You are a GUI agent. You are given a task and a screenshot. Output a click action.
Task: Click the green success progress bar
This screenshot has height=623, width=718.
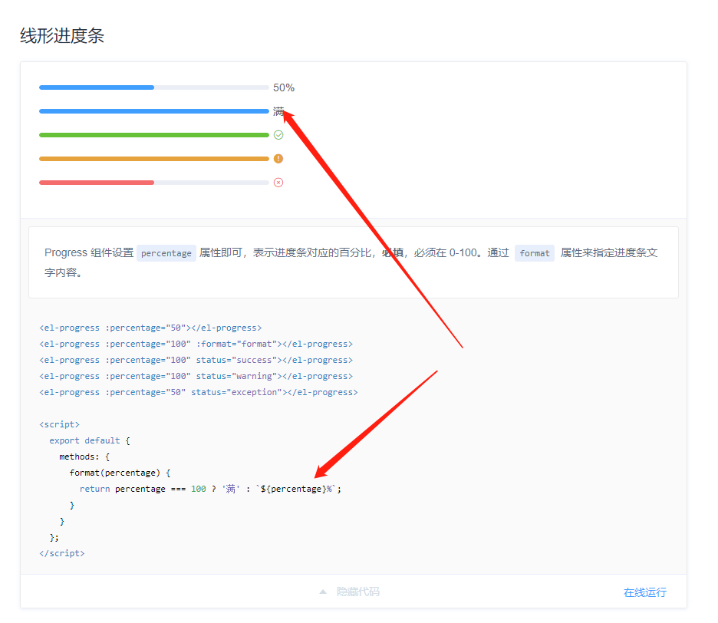[154, 135]
